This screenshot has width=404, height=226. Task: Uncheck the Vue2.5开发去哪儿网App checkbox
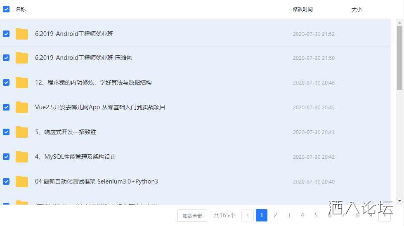click(6, 107)
